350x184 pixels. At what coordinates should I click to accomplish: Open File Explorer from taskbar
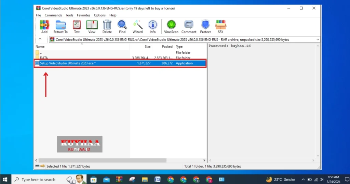[x=145, y=179]
